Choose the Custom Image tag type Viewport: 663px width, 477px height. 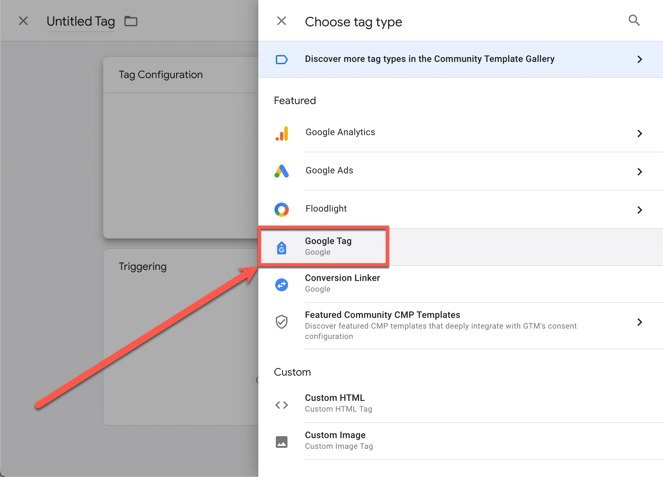coord(460,441)
